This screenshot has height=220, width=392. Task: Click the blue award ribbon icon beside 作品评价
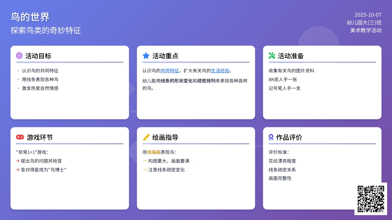(x=271, y=137)
